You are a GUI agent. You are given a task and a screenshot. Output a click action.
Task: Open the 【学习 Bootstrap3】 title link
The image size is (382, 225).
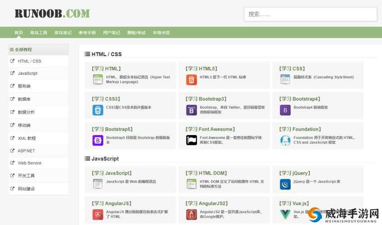pos(206,99)
